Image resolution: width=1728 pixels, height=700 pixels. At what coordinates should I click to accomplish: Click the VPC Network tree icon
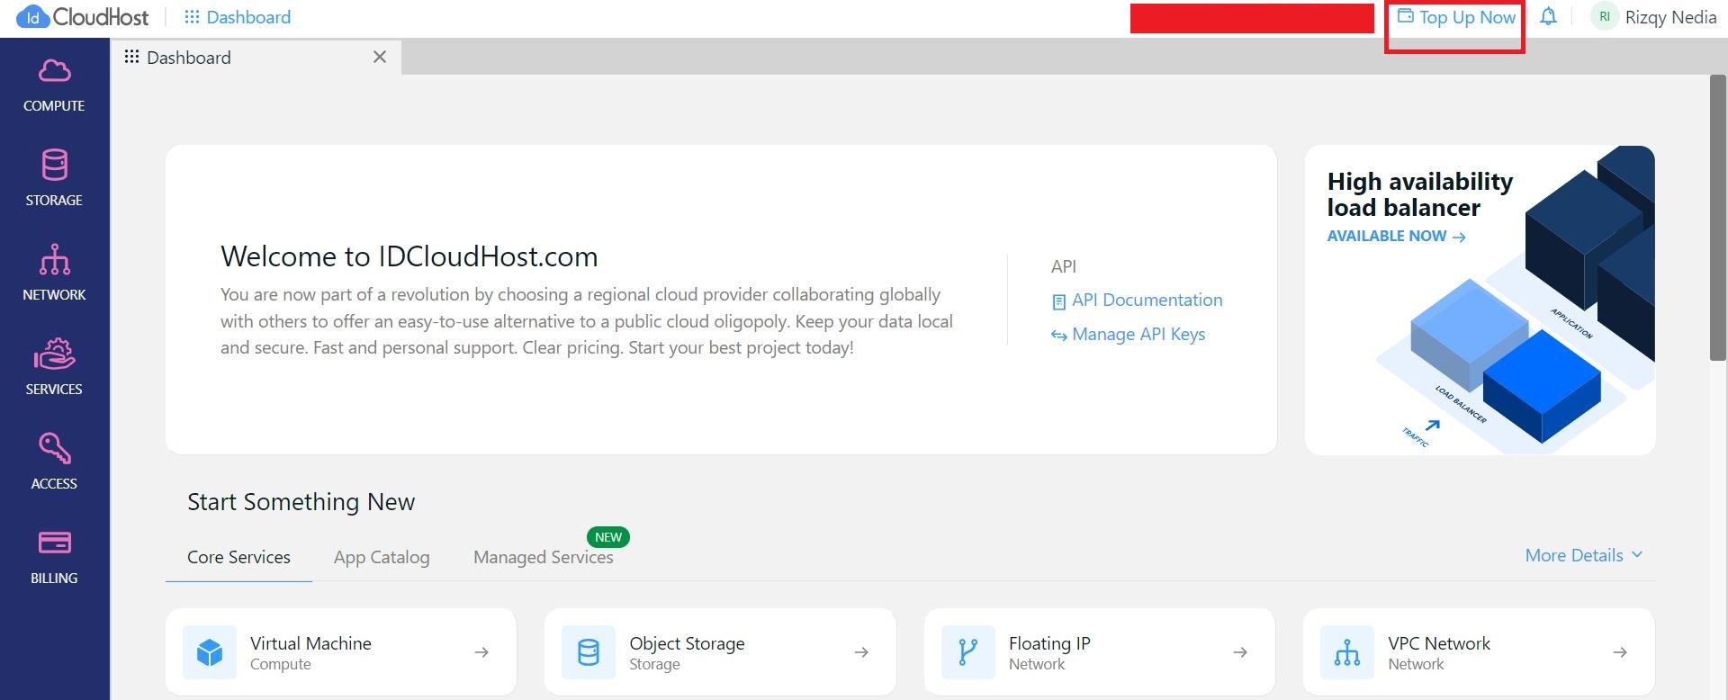1347,652
